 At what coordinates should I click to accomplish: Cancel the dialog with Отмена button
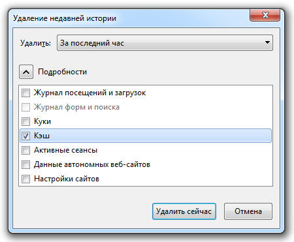pyautogui.click(x=248, y=211)
